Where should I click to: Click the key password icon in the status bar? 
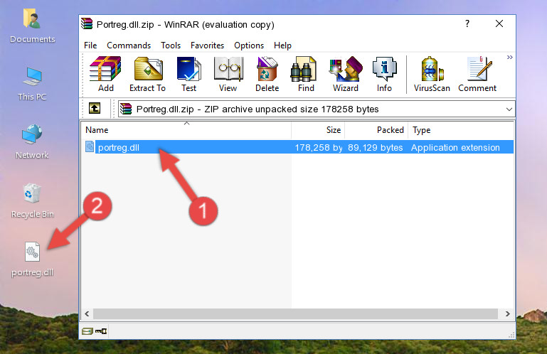[x=101, y=331]
